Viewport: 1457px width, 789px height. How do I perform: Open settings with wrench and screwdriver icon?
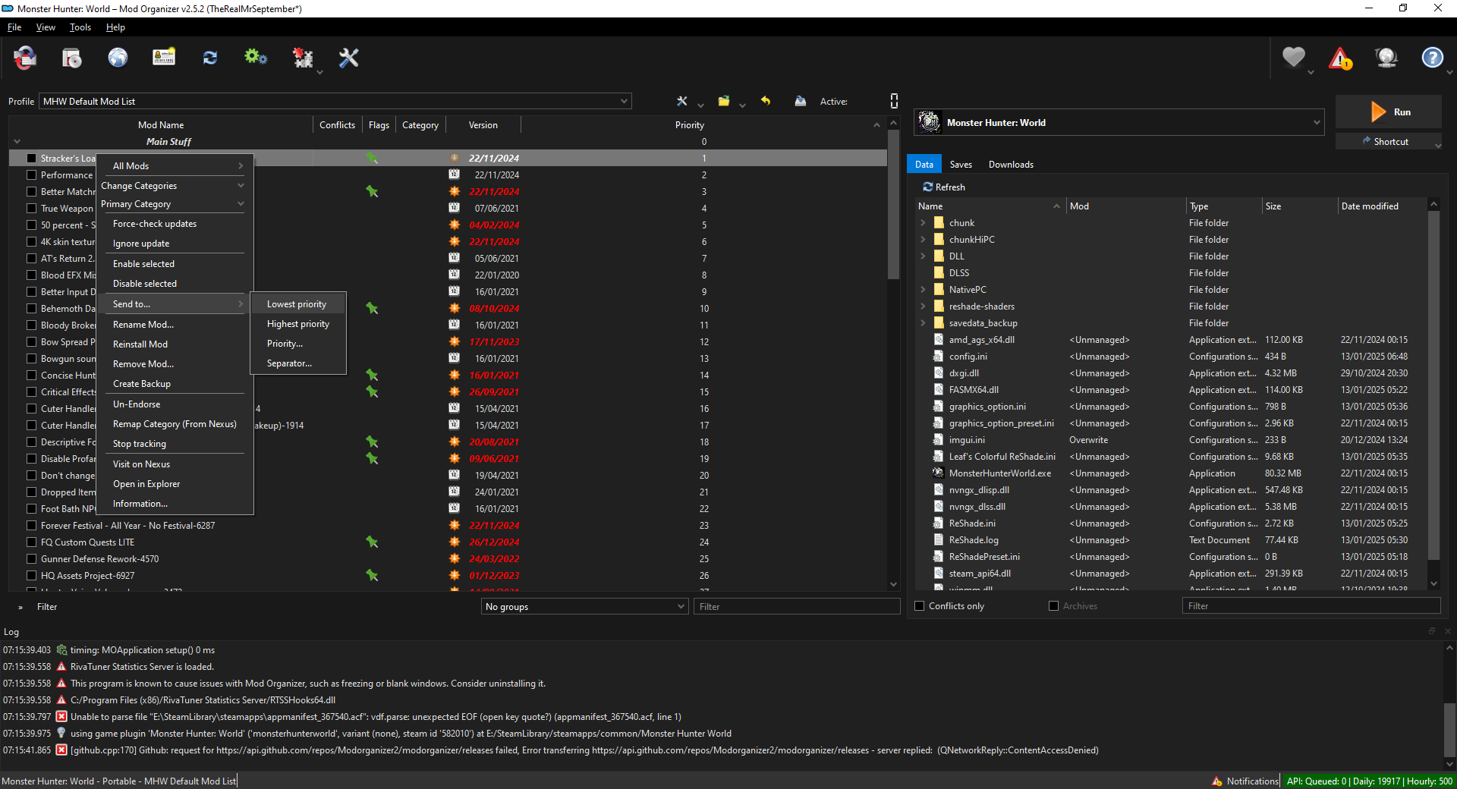pos(348,58)
